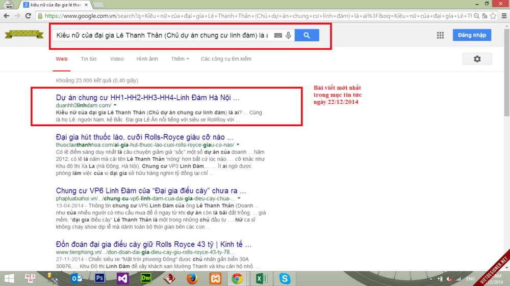Click the result count text Khoảng 23.000 kết quả
Screen dimensions: 510x286
[97, 80]
